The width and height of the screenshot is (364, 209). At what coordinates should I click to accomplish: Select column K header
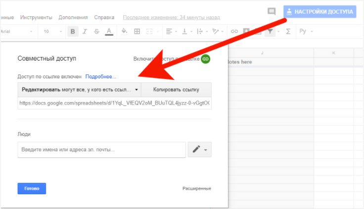point(334,53)
